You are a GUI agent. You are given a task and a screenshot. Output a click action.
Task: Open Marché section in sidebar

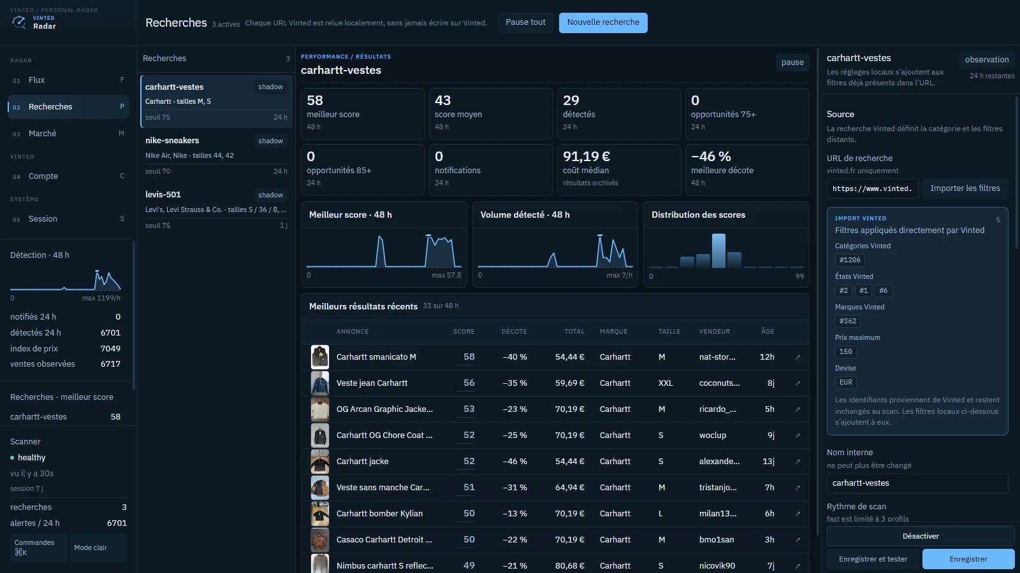[x=68, y=134]
